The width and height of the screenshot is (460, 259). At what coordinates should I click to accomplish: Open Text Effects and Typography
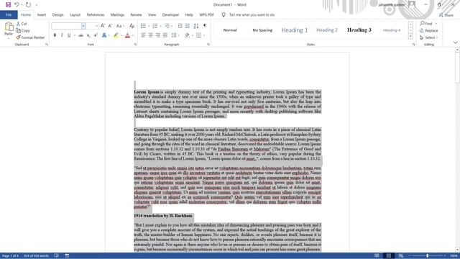click(104, 35)
